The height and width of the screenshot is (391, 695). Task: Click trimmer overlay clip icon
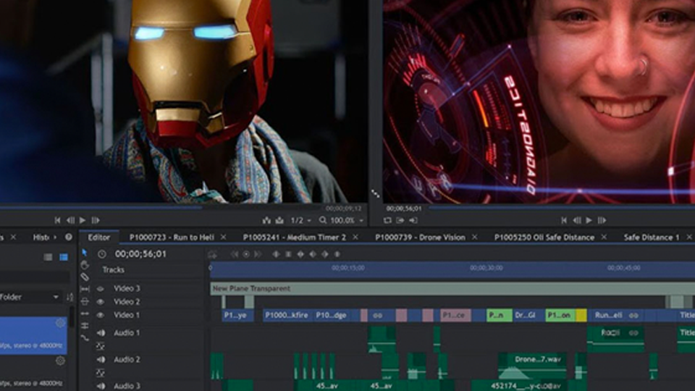279,220
